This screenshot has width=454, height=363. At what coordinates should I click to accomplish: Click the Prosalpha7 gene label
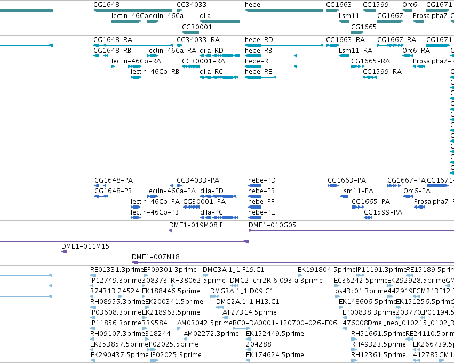pos(430,15)
